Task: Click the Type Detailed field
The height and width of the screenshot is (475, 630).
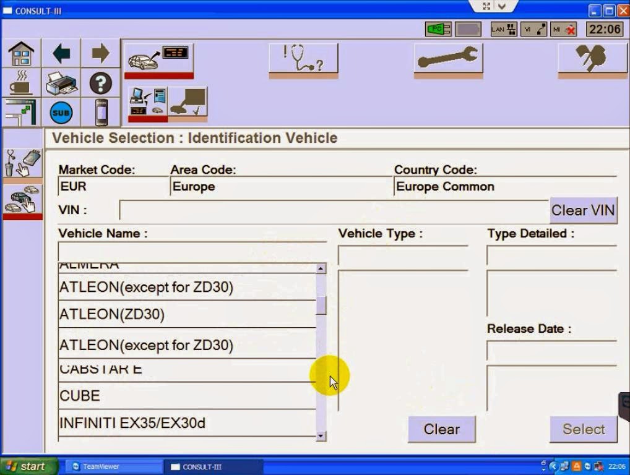Action: coord(551,255)
